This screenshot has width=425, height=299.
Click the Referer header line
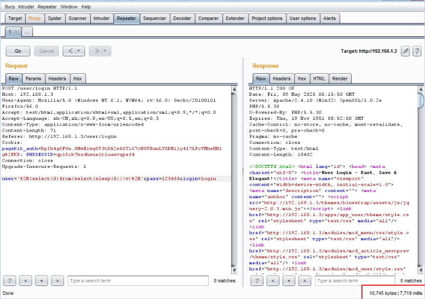tap(59, 136)
